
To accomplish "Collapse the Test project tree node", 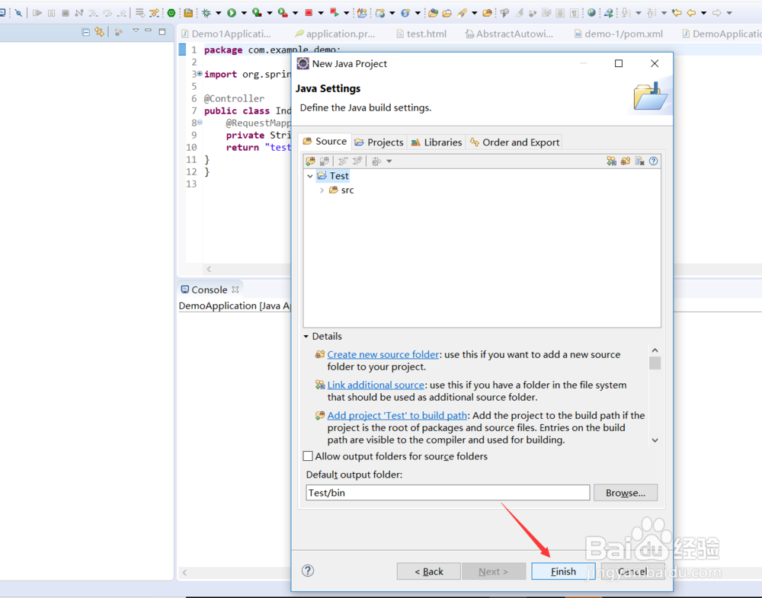I will 310,176.
